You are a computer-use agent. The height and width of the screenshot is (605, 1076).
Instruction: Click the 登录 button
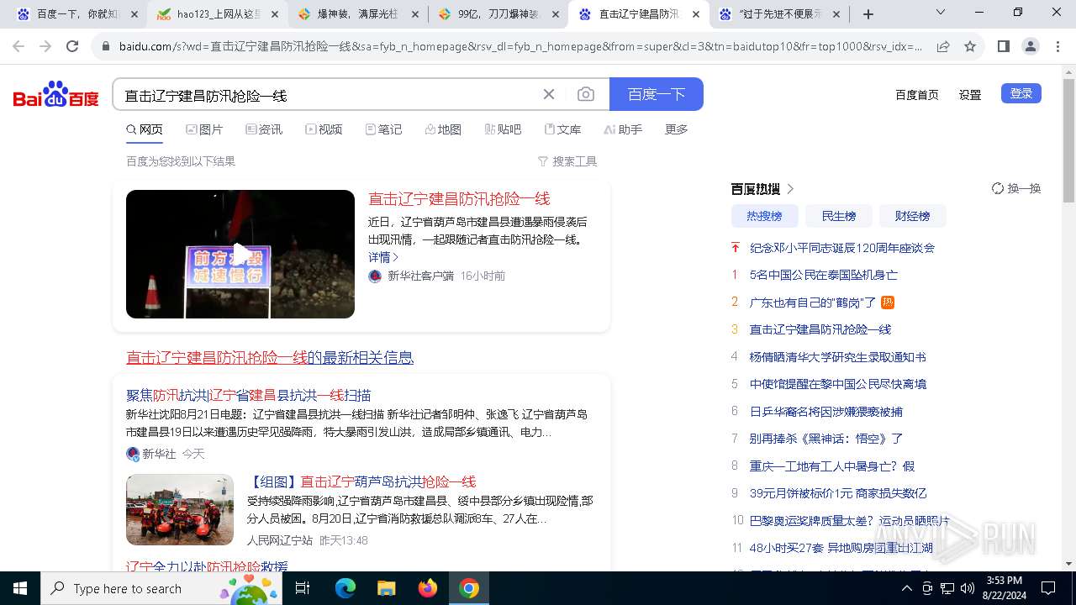click(x=1021, y=93)
